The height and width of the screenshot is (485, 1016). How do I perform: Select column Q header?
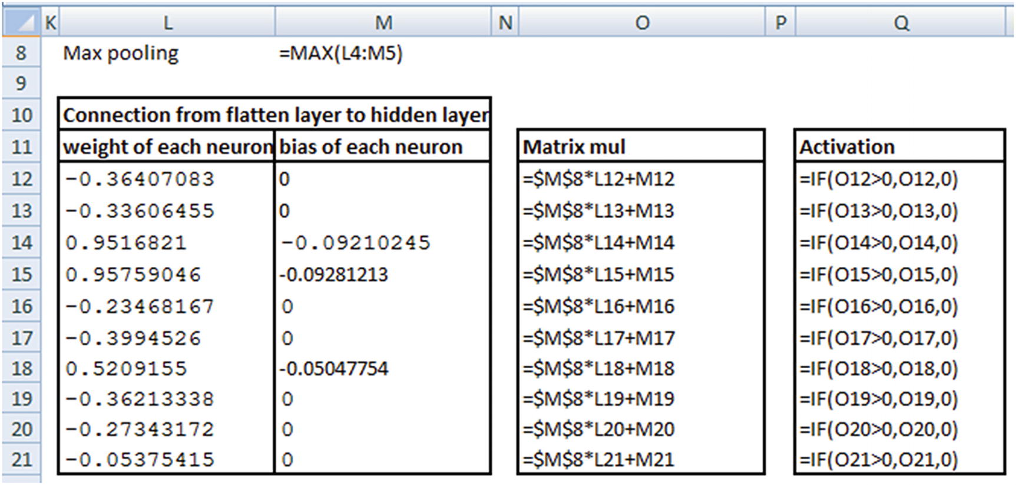point(901,22)
